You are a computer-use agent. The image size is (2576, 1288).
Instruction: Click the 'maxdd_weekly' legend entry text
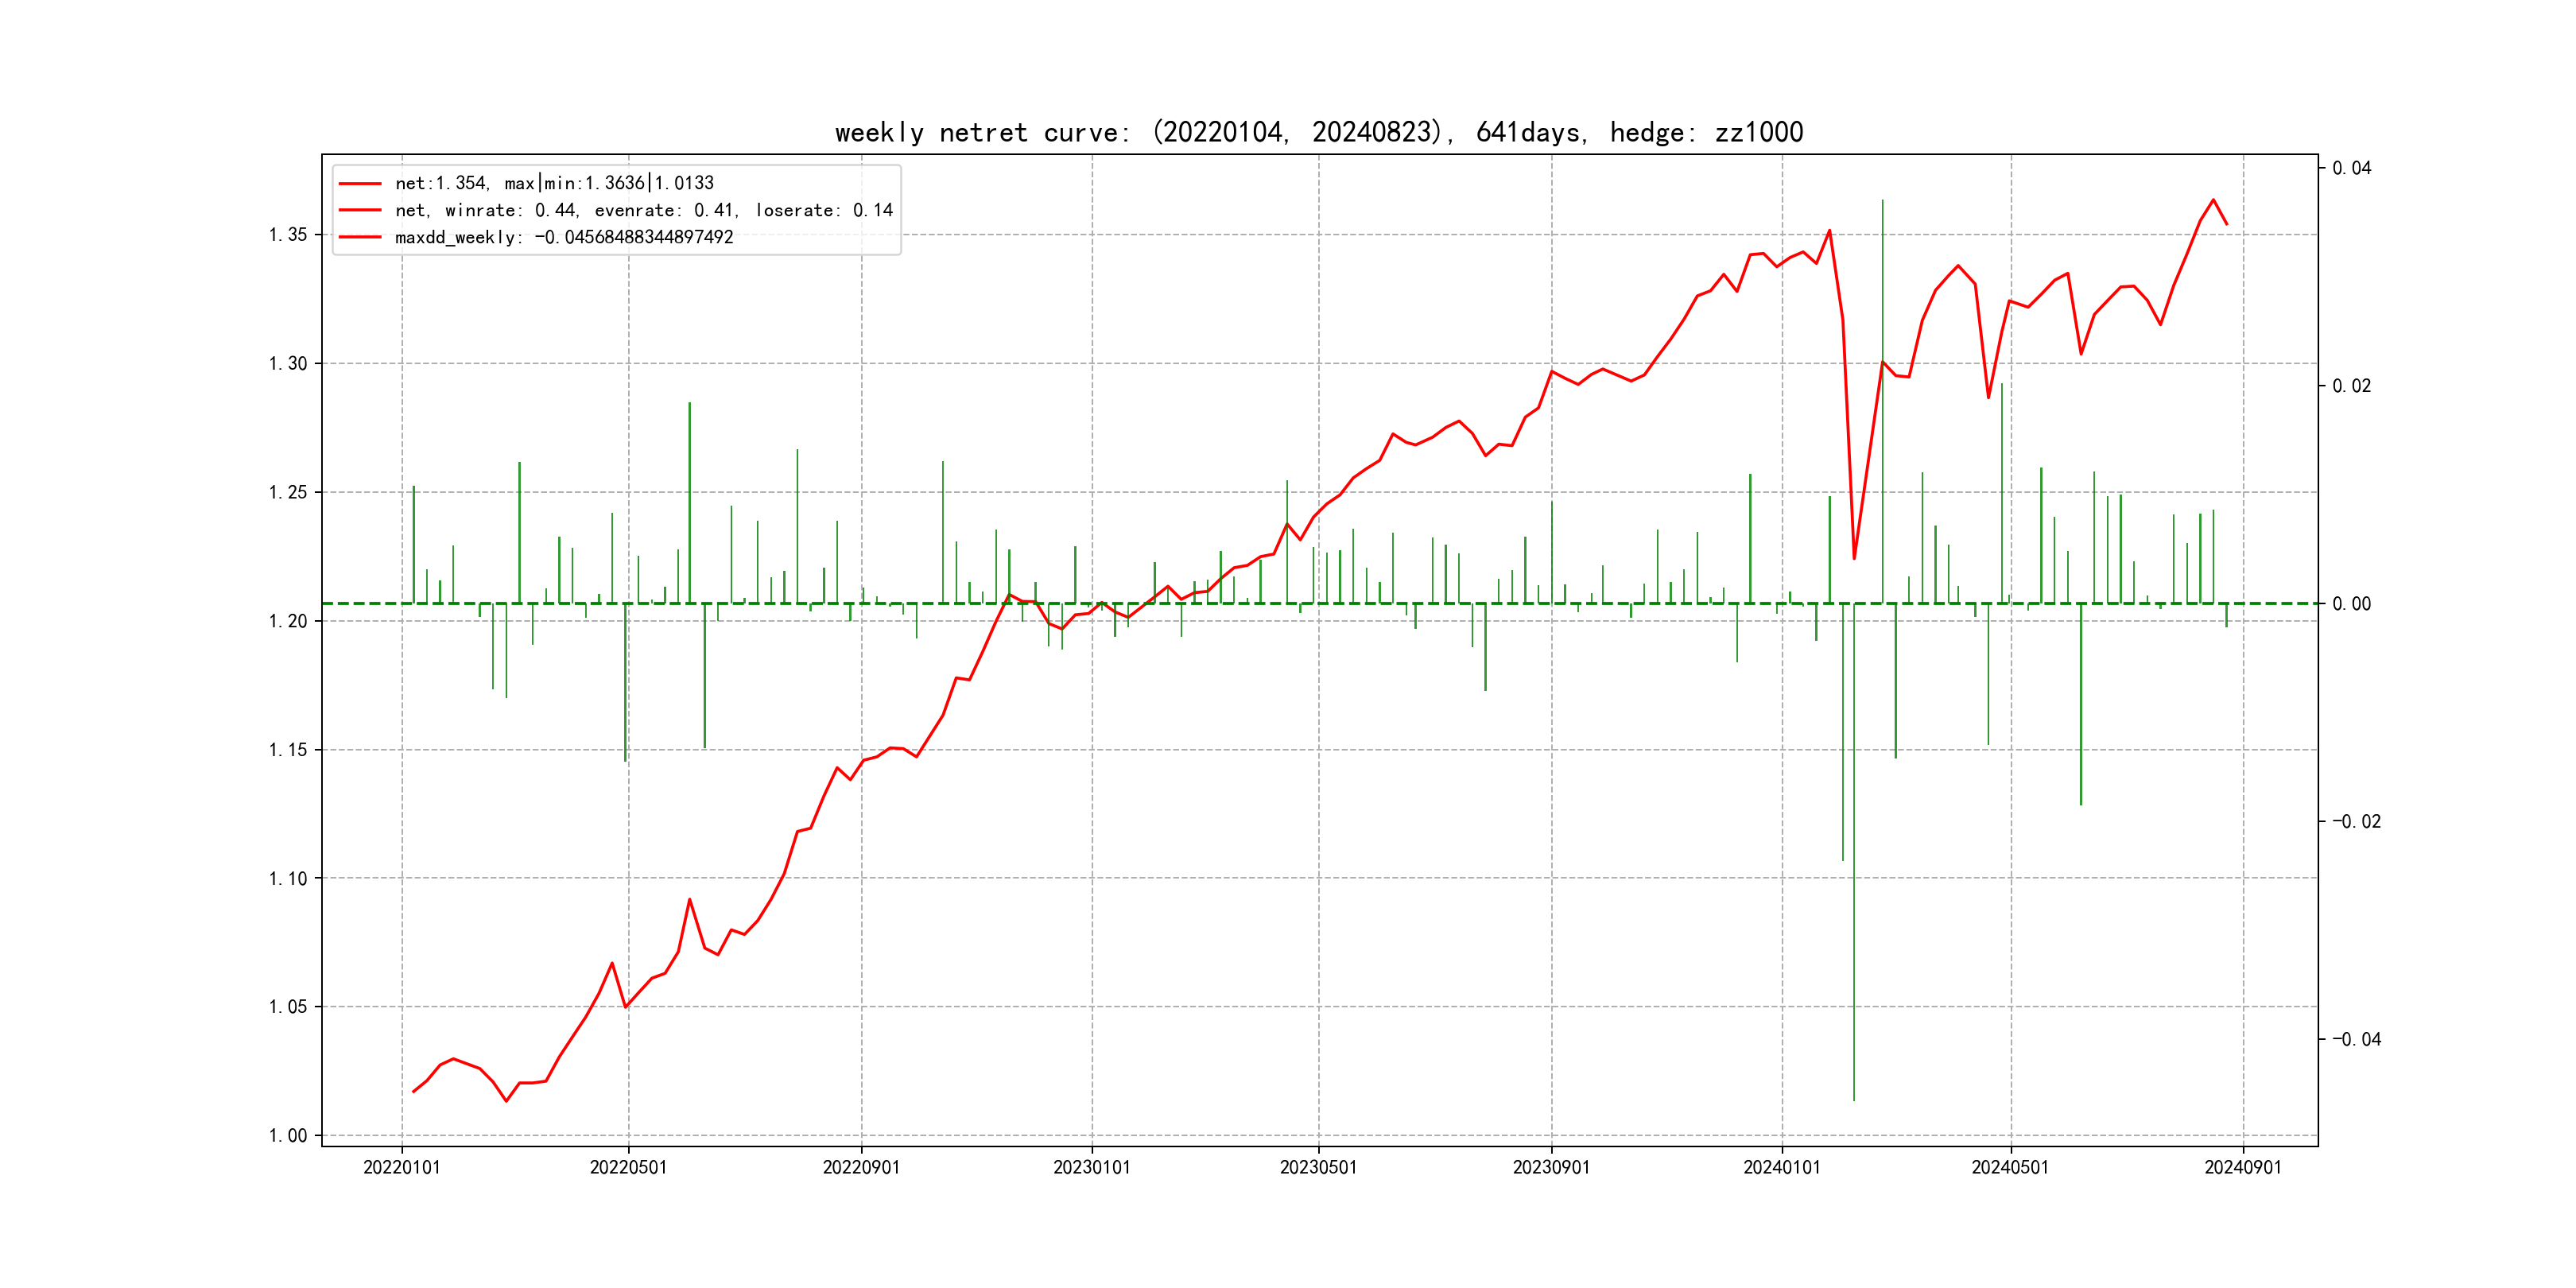(564, 237)
